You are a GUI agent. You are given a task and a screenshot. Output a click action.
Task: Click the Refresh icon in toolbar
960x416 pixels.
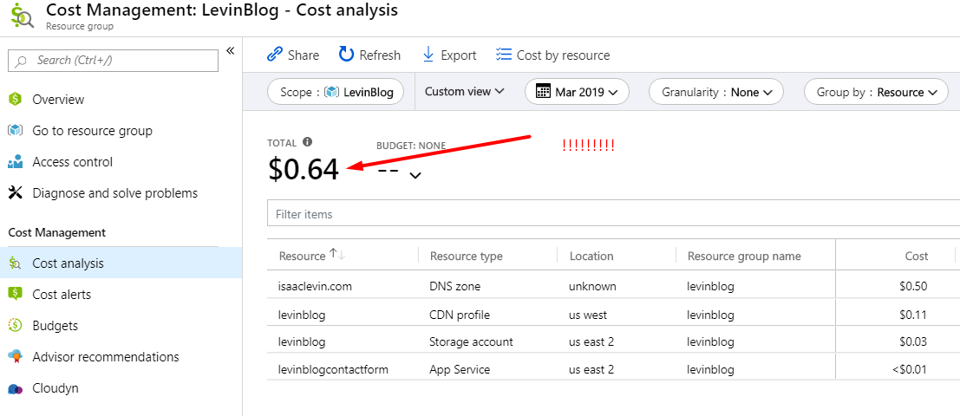point(346,55)
